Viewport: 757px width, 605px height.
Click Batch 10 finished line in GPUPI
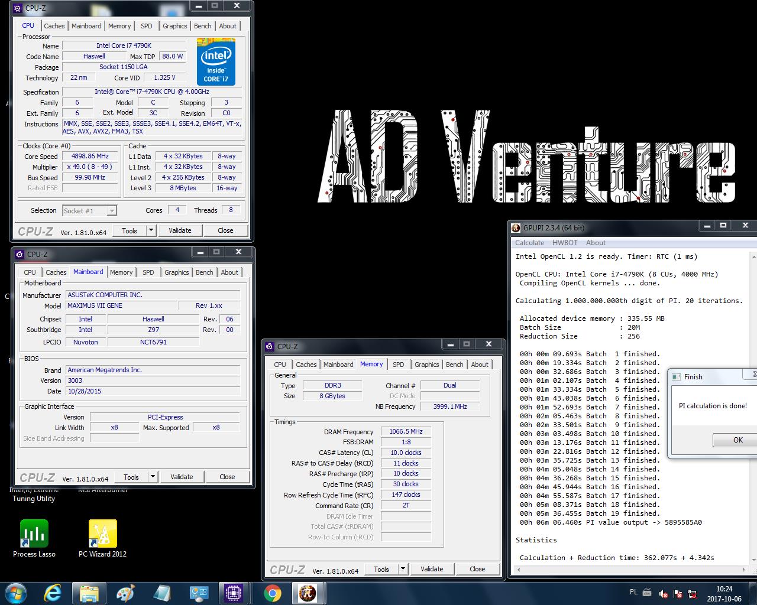(x=590, y=434)
